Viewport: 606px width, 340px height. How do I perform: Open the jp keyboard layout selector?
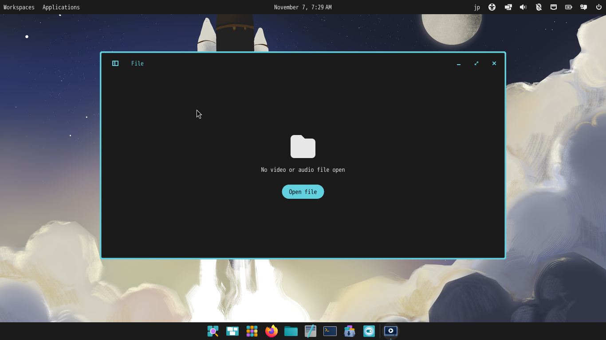click(x=477, y=7)
